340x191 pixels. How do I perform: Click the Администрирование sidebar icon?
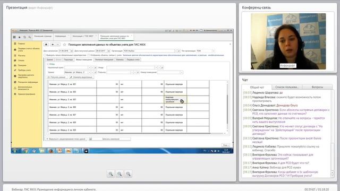pyautogui.click(x=15, y=94)
